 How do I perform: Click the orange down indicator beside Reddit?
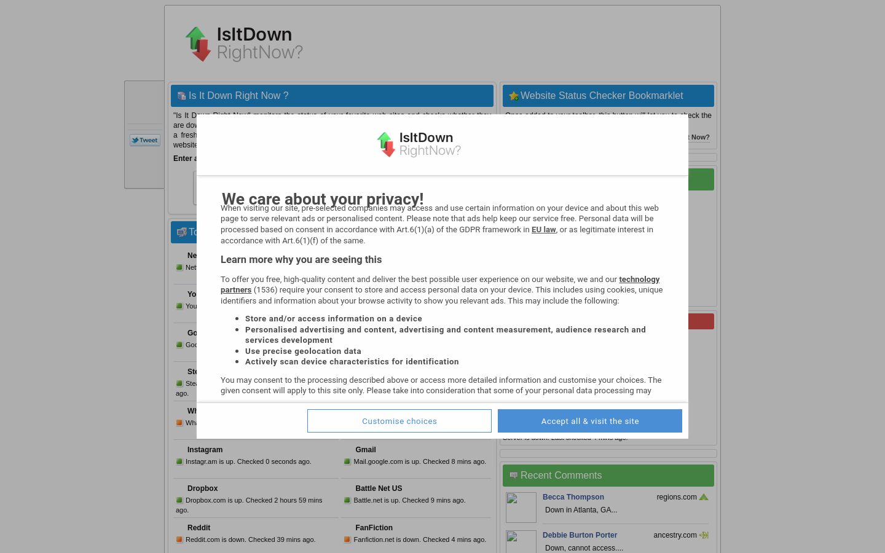[x=179, y=539]
